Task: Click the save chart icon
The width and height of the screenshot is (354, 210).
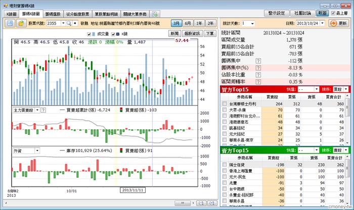Action: tap(10, 23)
